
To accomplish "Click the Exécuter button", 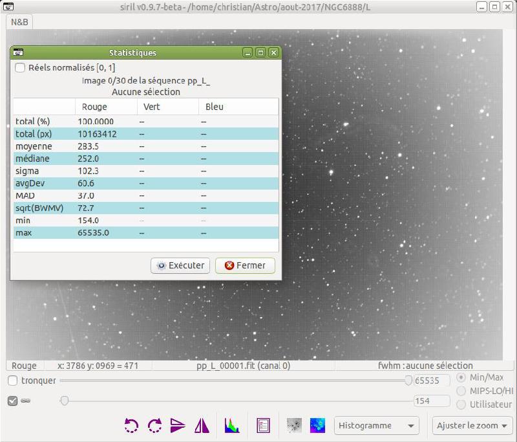I will click(180, 265).
